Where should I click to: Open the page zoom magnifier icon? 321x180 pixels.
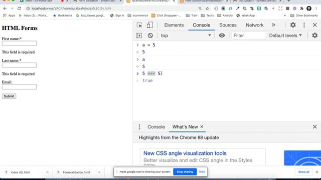[200, 8]
